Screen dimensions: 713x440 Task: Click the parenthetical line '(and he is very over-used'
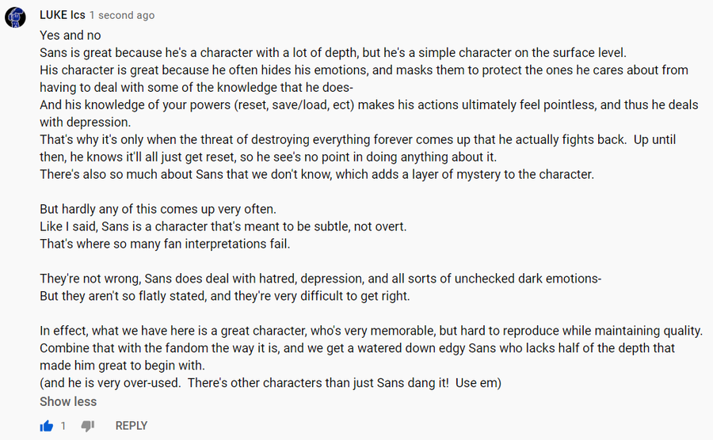[x=271, y=383]
